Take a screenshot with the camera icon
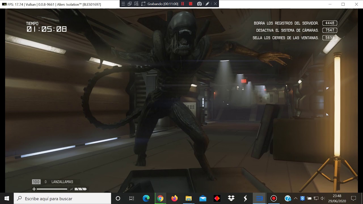This screenshot has height=204, width=363. [x=199, y=4]
